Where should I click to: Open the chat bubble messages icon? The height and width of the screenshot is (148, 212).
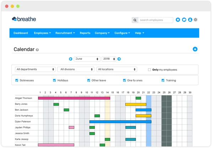184,20
